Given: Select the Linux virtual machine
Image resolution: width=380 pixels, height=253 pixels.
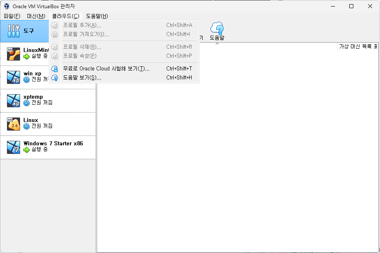Looking at the screenshot, I should coord(48,124).
